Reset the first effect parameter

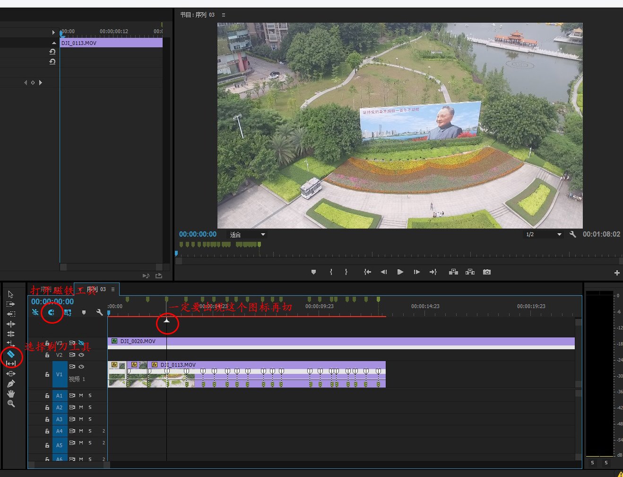(52, 52)
